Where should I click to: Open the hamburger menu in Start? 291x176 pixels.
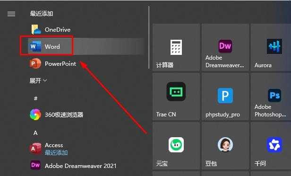point(11,14)
